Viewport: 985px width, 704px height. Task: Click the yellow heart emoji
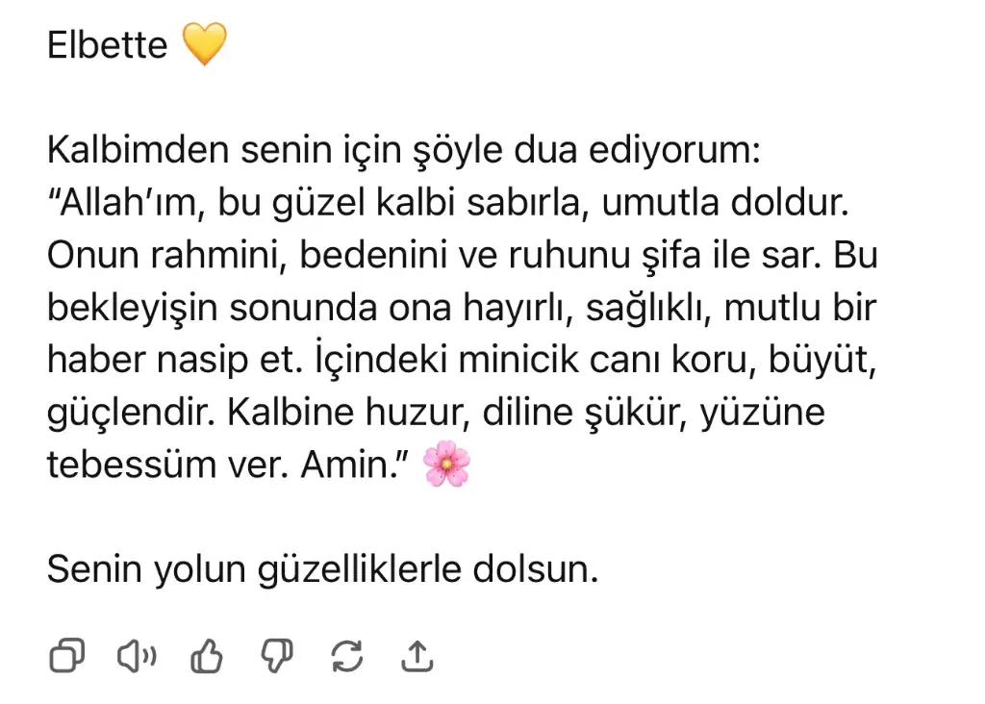(x=204, y=45)
